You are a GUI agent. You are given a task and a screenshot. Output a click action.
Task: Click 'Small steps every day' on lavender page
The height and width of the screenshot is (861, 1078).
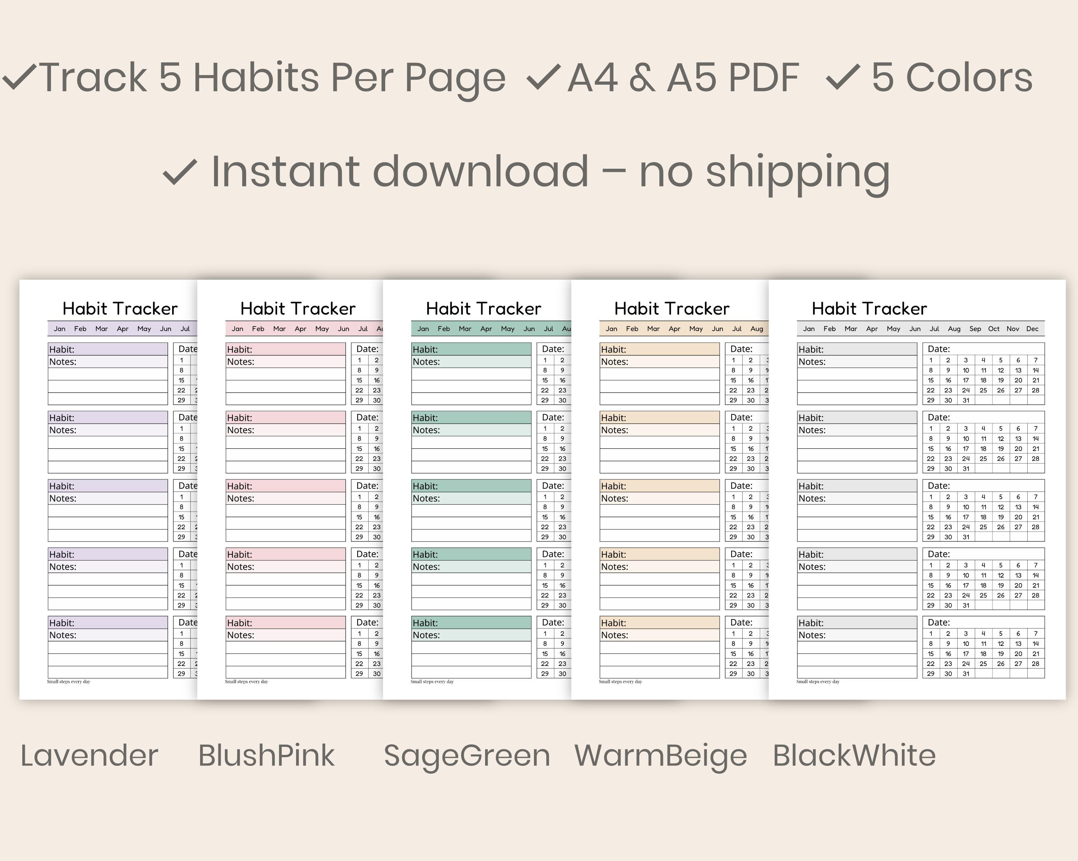tap(69, 681)
